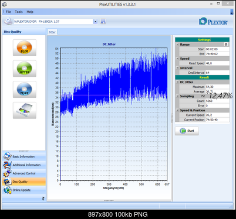Click the save floppy disk icon

pyautogui.click(x=103, y=22)
